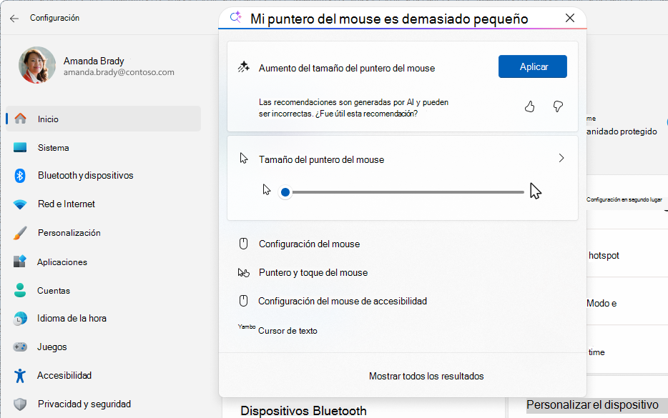Click Personalizar el dispositivo
This screenshot has height=418, width=668.
tap(594, 404)
